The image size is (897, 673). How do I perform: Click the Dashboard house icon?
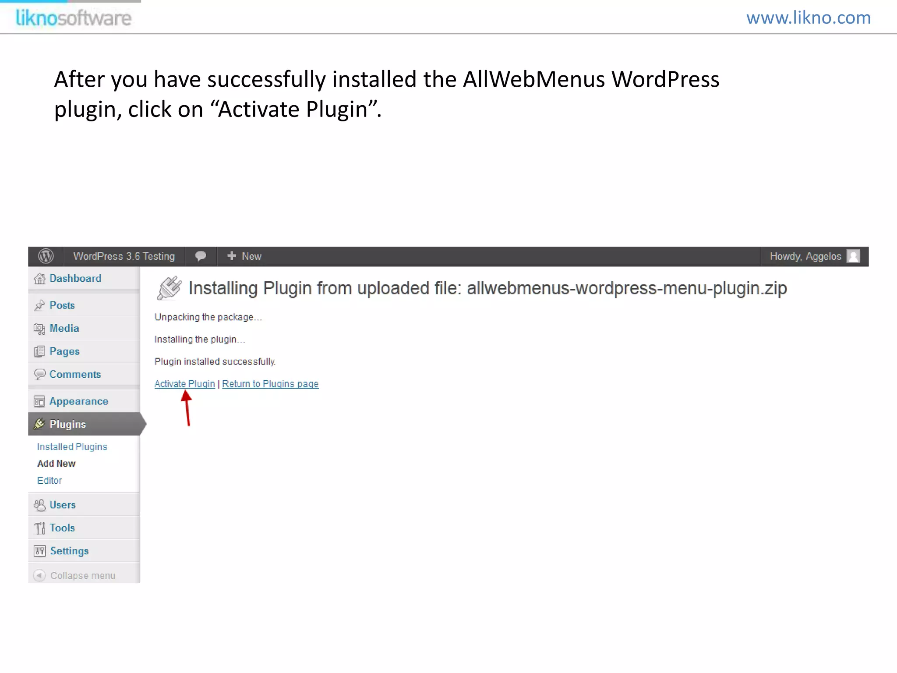coord(40,279)
